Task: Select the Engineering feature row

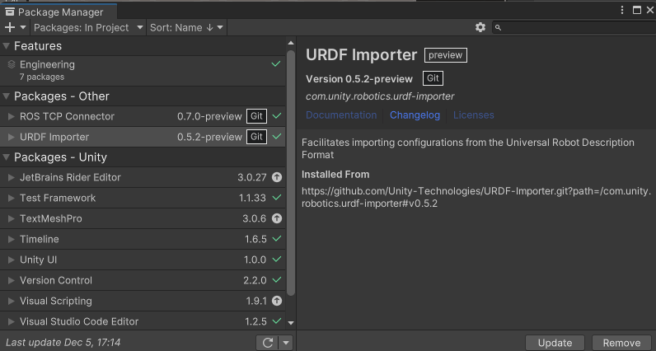Action: pyautogui.click(x=143, y=70)
